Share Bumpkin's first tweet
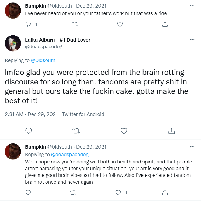Viewport: 202px width, 202px height. [x=165, y=24]
